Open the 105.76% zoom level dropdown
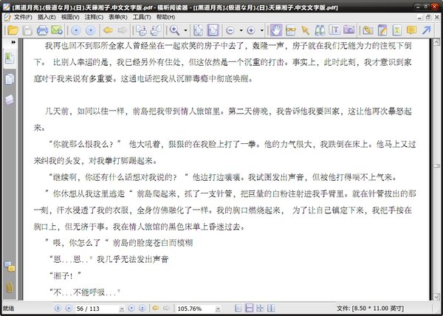 click(218, 309)
